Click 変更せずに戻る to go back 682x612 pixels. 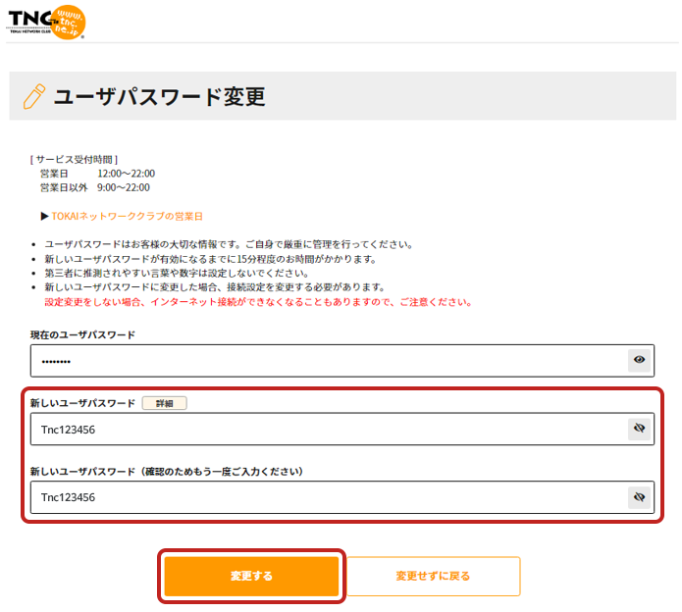[x=433, y=576]
